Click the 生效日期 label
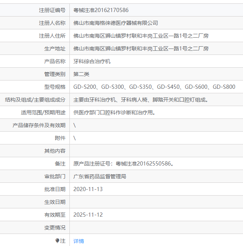The image size is (243, 246). pos(55,202)
